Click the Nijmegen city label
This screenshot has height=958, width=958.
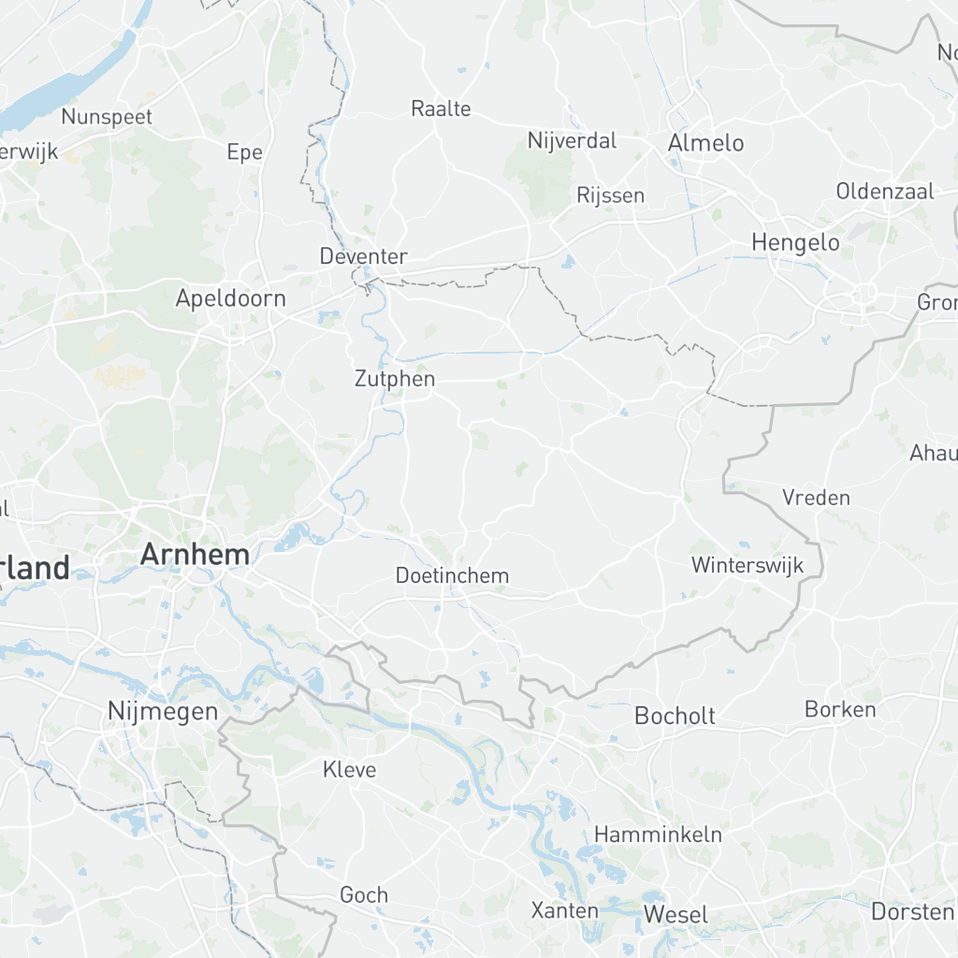(x=163, y=712)
